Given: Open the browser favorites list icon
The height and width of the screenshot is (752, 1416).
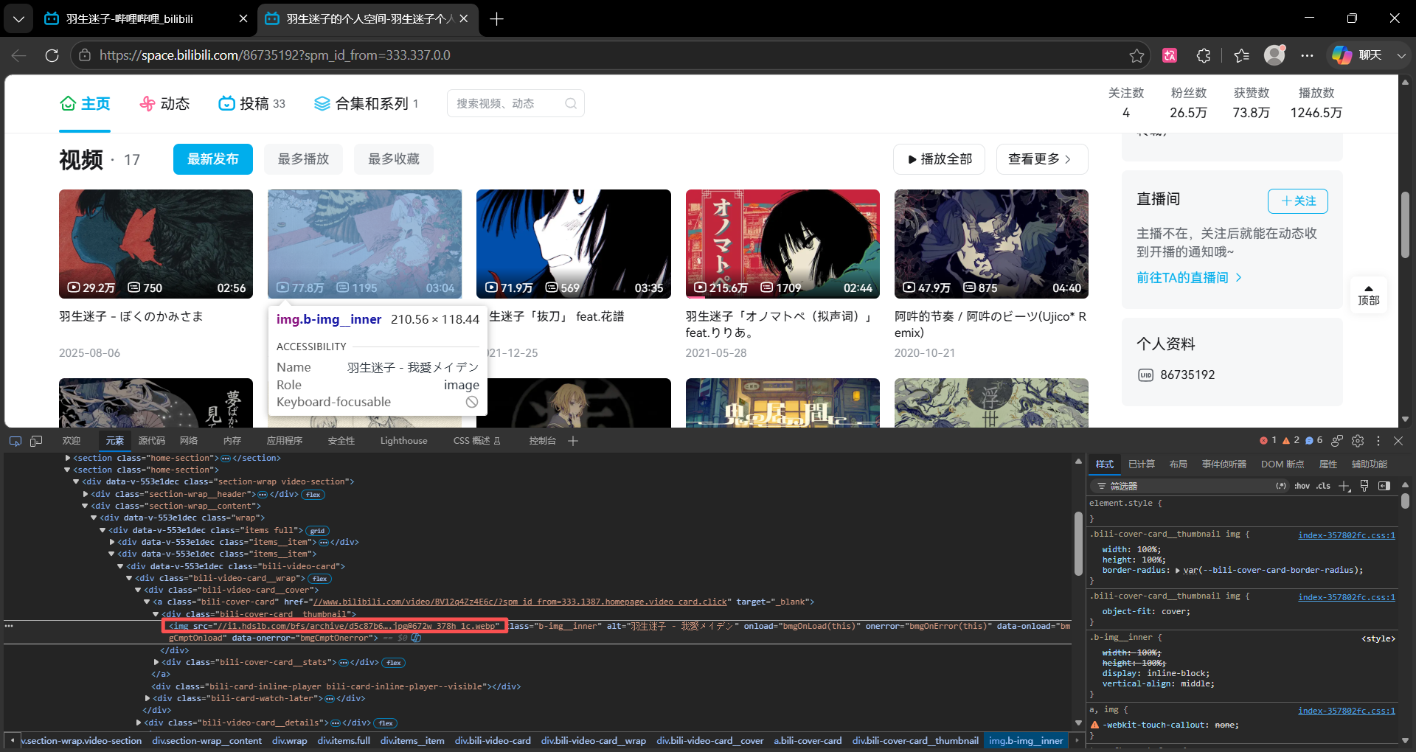Looking at the screenshot, I should 1241,55.
